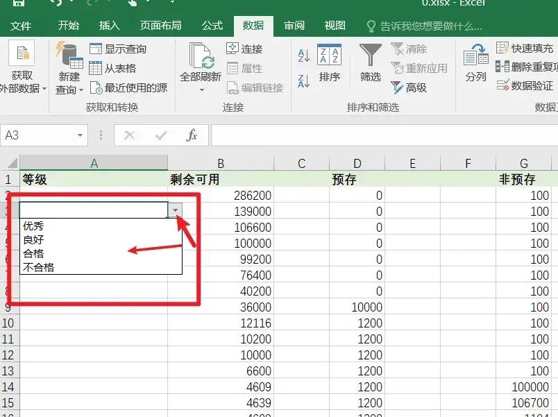Expand Refresh All dropdown arrow
The height and width of the screenshot is (417, 558).
pos(201,90)
